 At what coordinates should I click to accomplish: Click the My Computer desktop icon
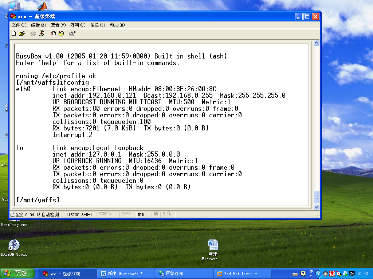[14, 5]
